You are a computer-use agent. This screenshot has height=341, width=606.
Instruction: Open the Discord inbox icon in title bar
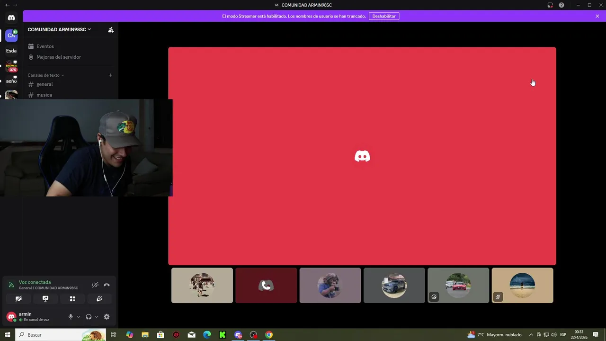coord(550,5)
